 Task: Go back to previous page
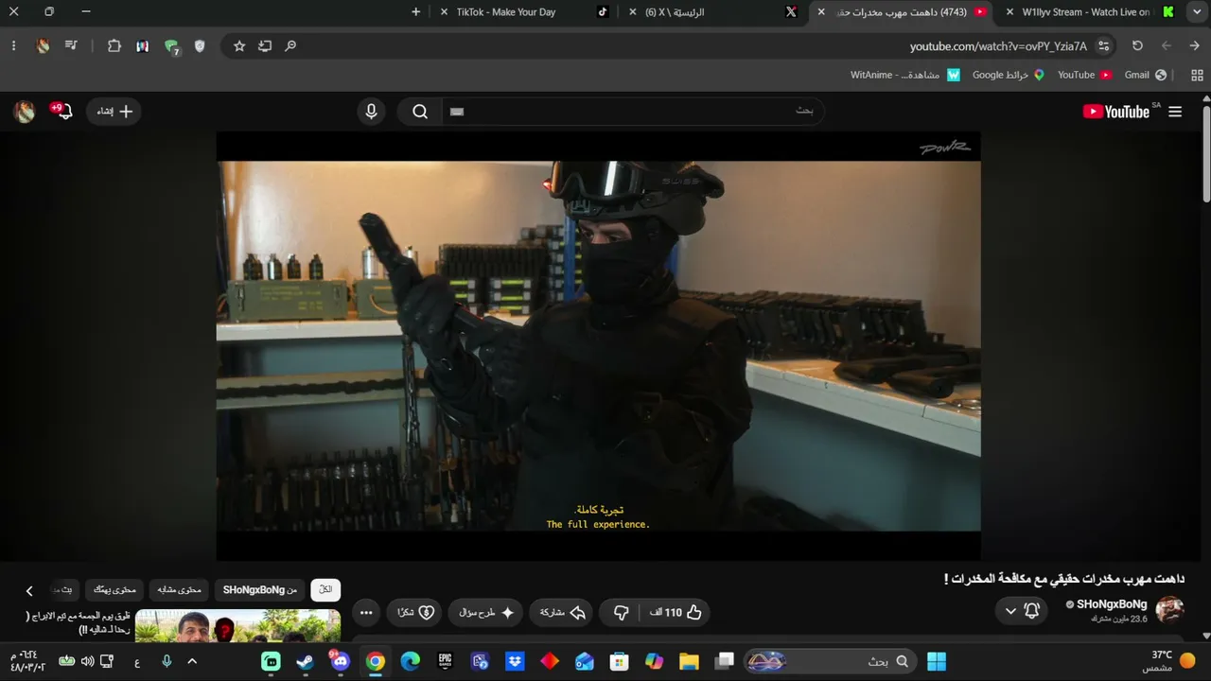(1195, 45)
